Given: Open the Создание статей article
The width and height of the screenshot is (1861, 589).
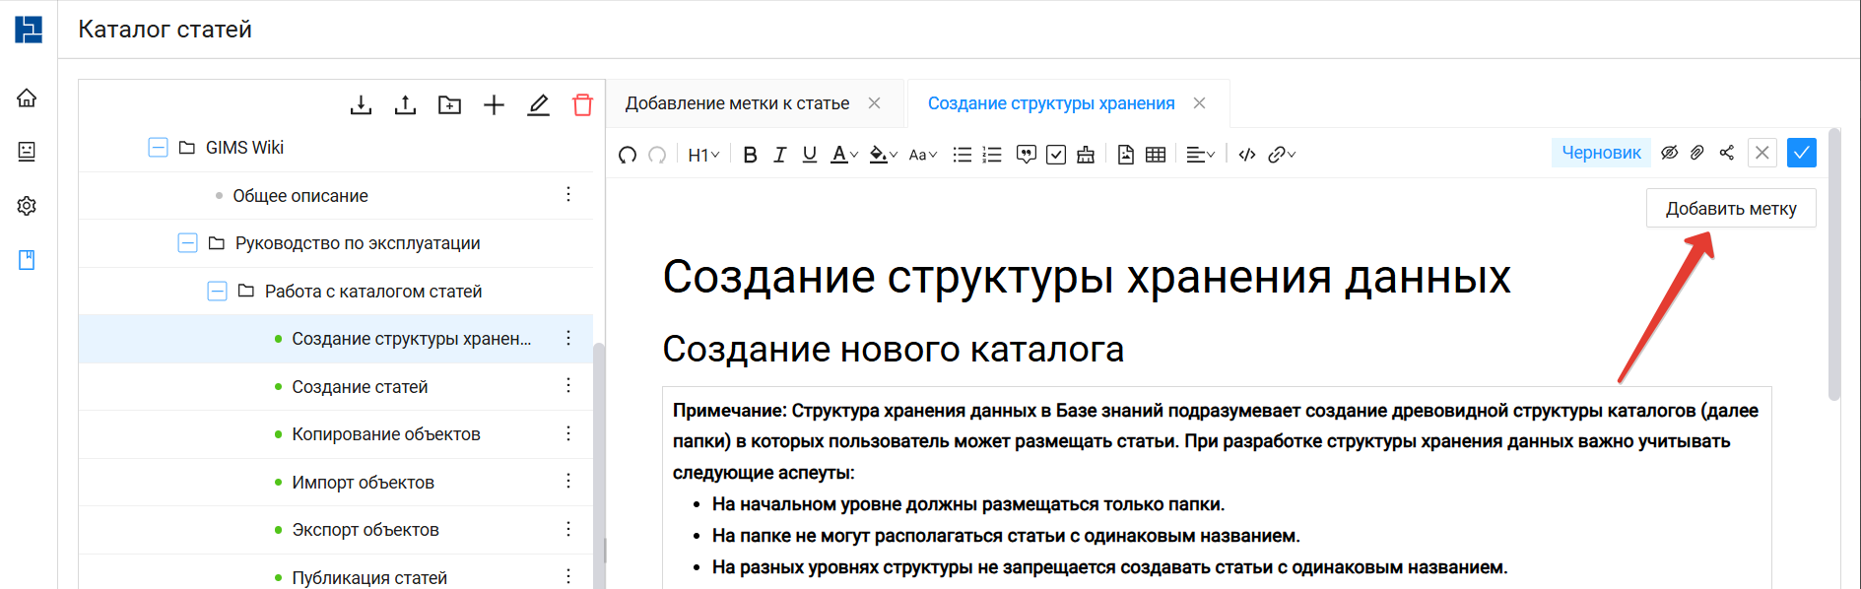Looking at the screenshot, I should click(x=360, y=387).
